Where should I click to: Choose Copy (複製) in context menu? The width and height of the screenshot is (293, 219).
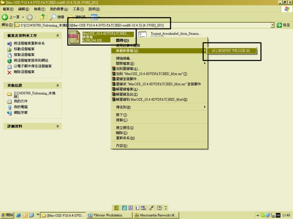tap(159, 120)
